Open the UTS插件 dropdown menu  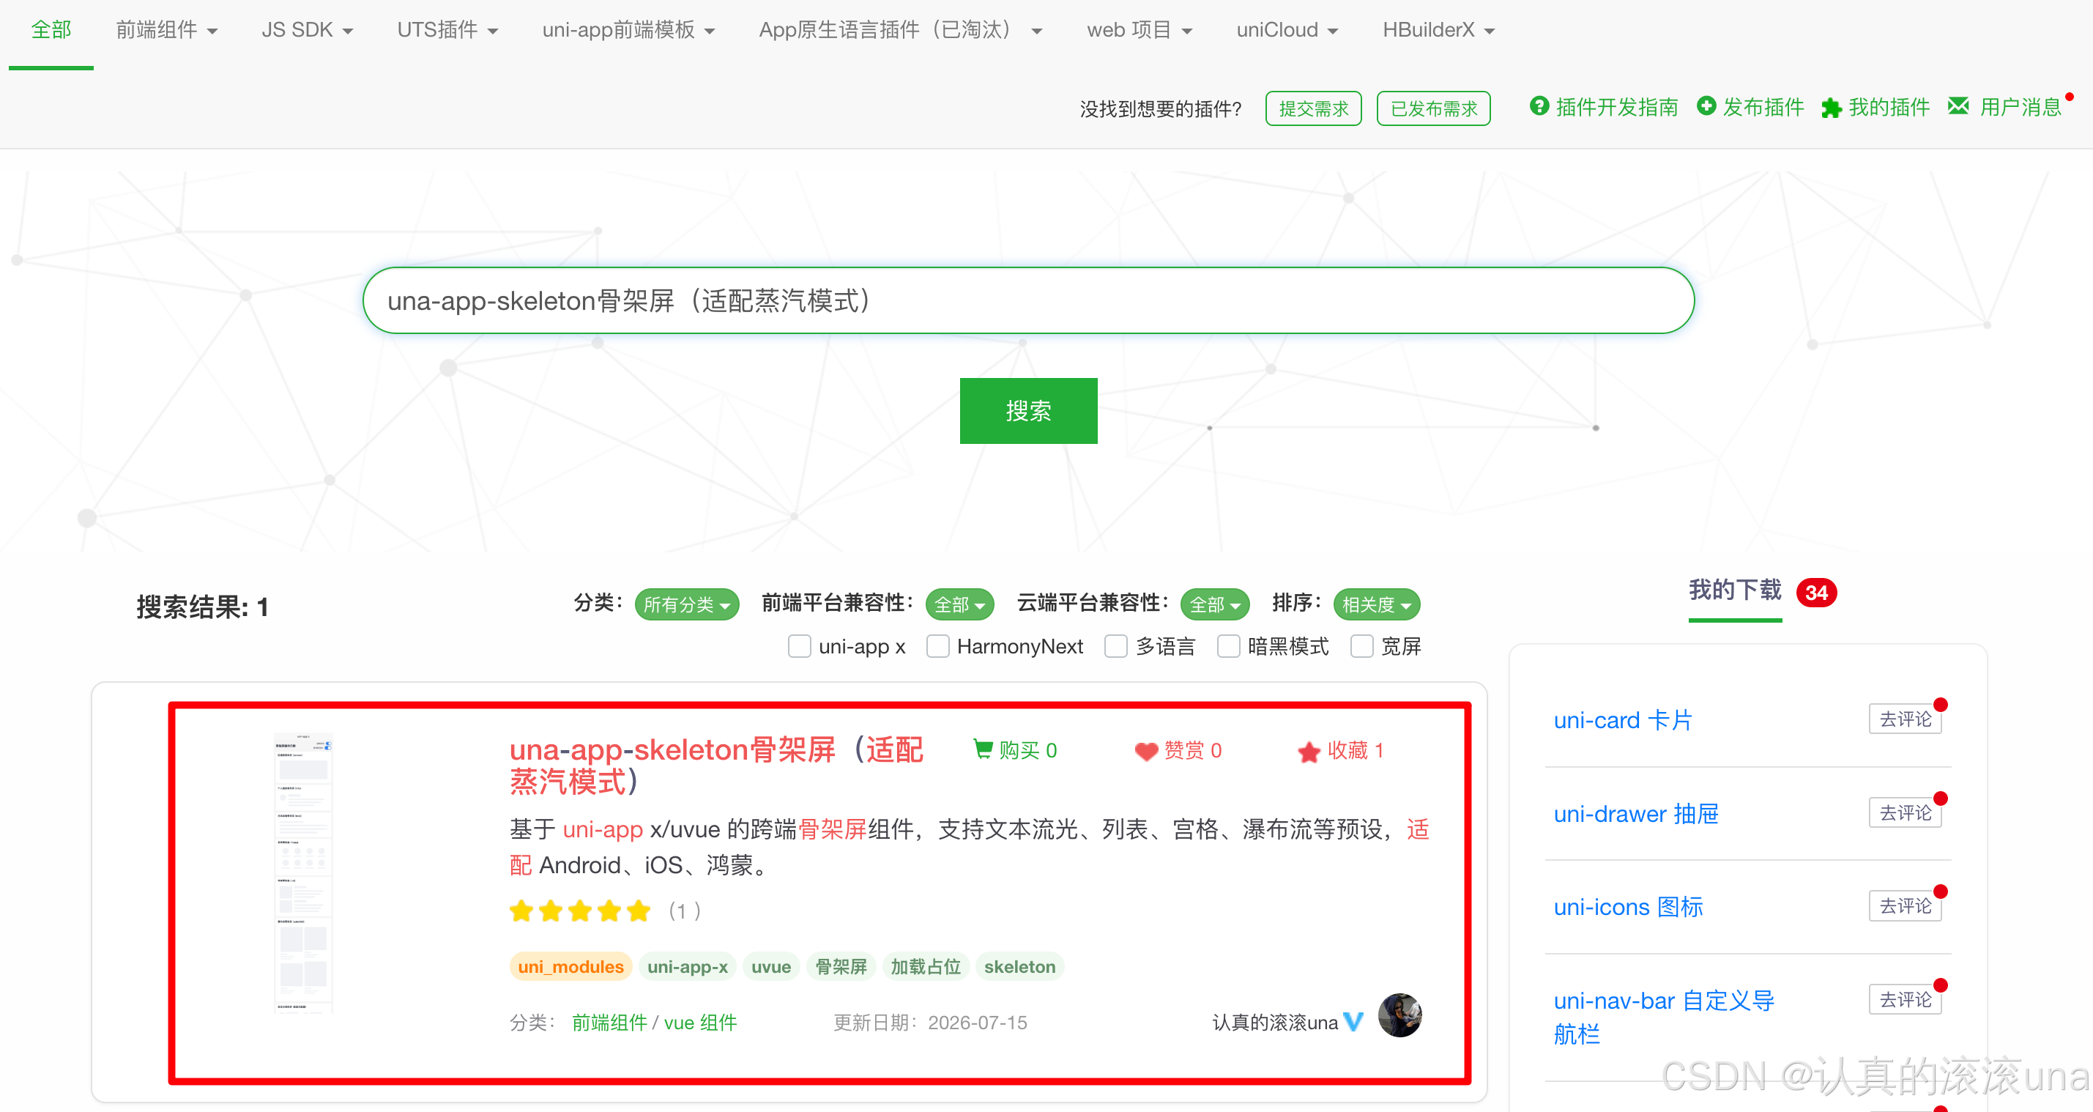click(x=447, y=30)
